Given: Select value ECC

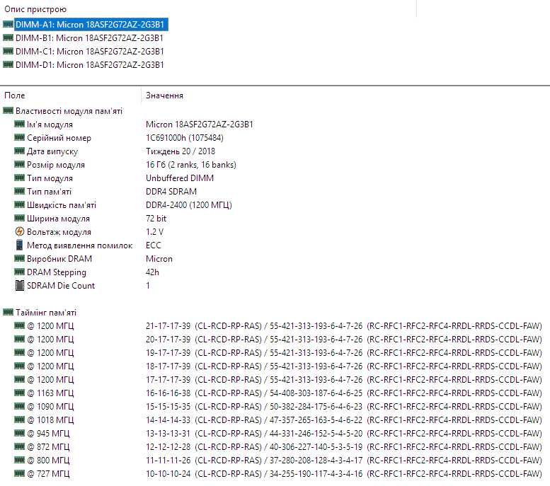Looking at the screenshot, I should pyautogui.click(x=154, y=245).
